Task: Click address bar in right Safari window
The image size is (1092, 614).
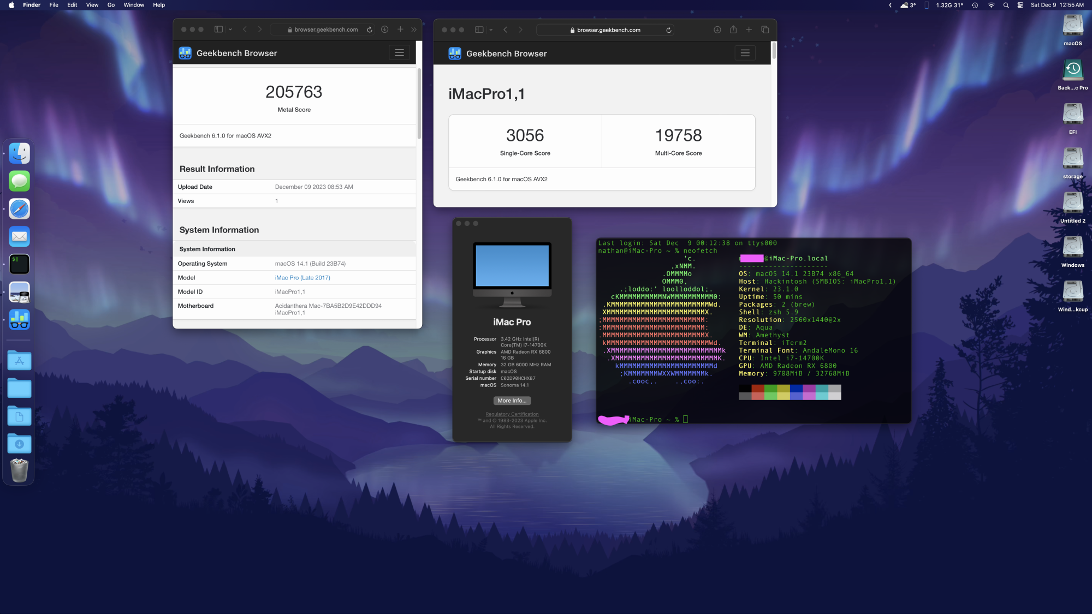Action: [605, 30]
